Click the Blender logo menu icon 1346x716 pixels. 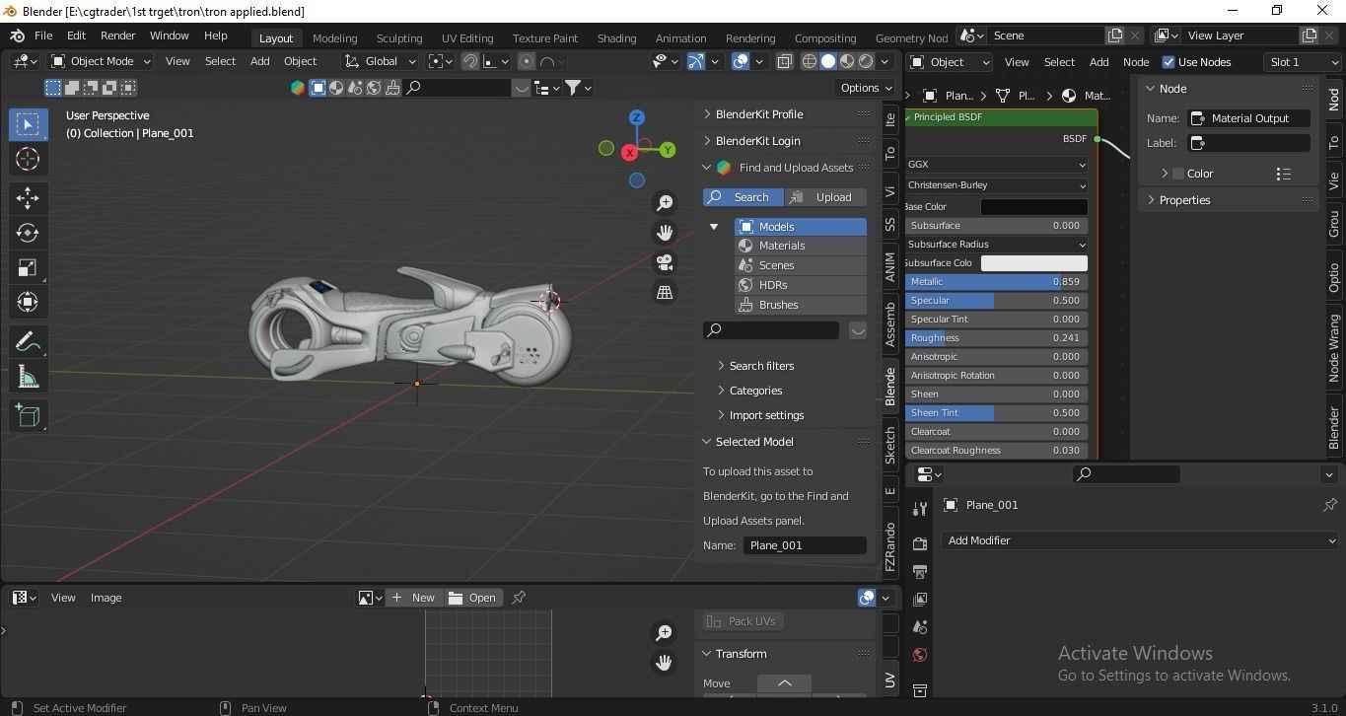(x=17, y=36)
